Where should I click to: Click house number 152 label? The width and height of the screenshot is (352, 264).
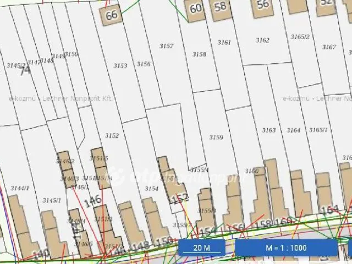179,199
